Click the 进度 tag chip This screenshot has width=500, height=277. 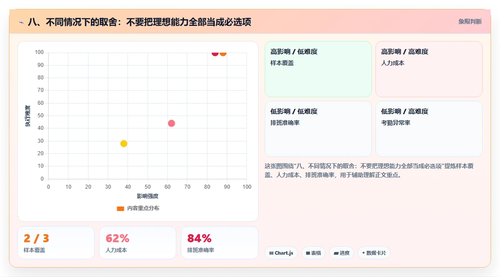(342, 253)
